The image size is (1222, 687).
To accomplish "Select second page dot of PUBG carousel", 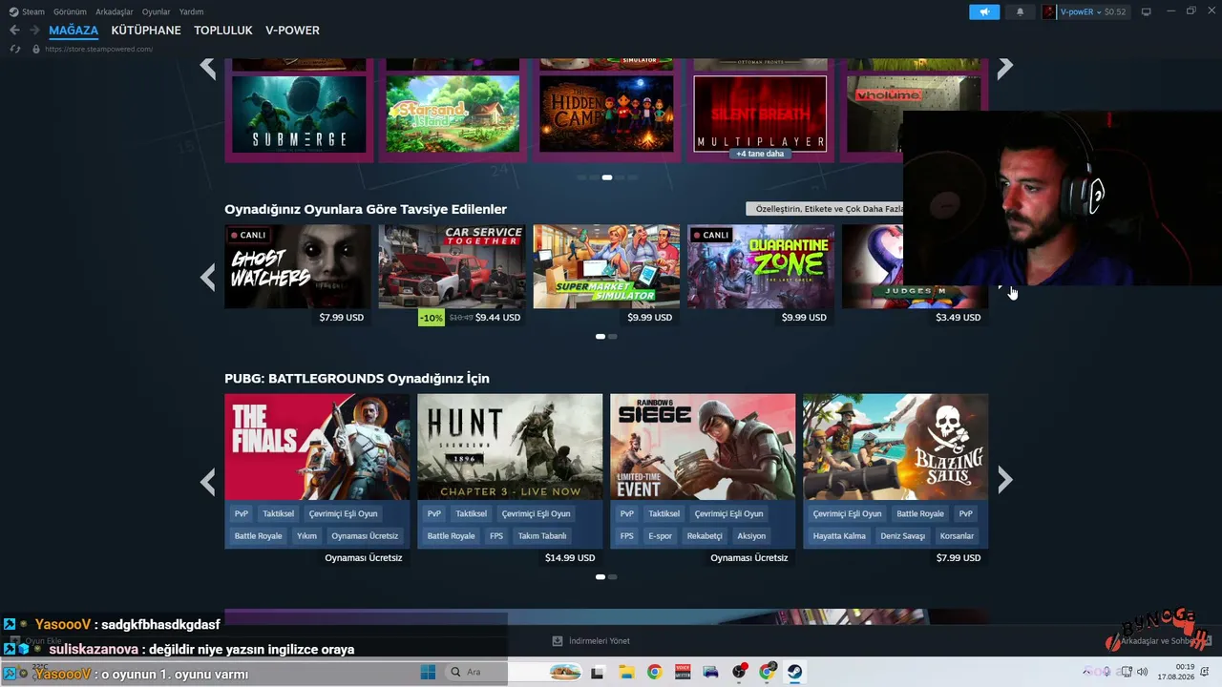I will point(613,577).
